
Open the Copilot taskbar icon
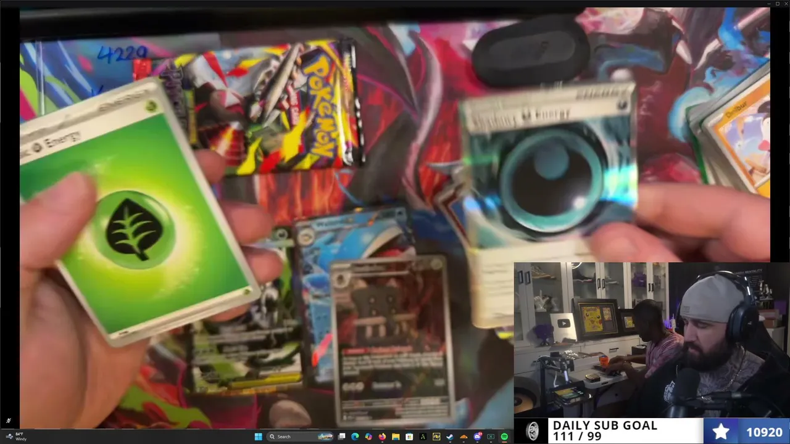click(368, 437)
